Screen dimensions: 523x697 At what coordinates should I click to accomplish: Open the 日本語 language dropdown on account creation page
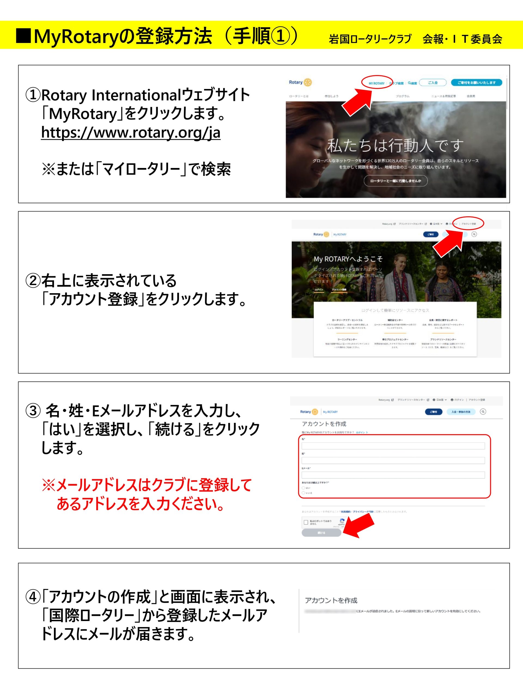[x=440, y=400]
